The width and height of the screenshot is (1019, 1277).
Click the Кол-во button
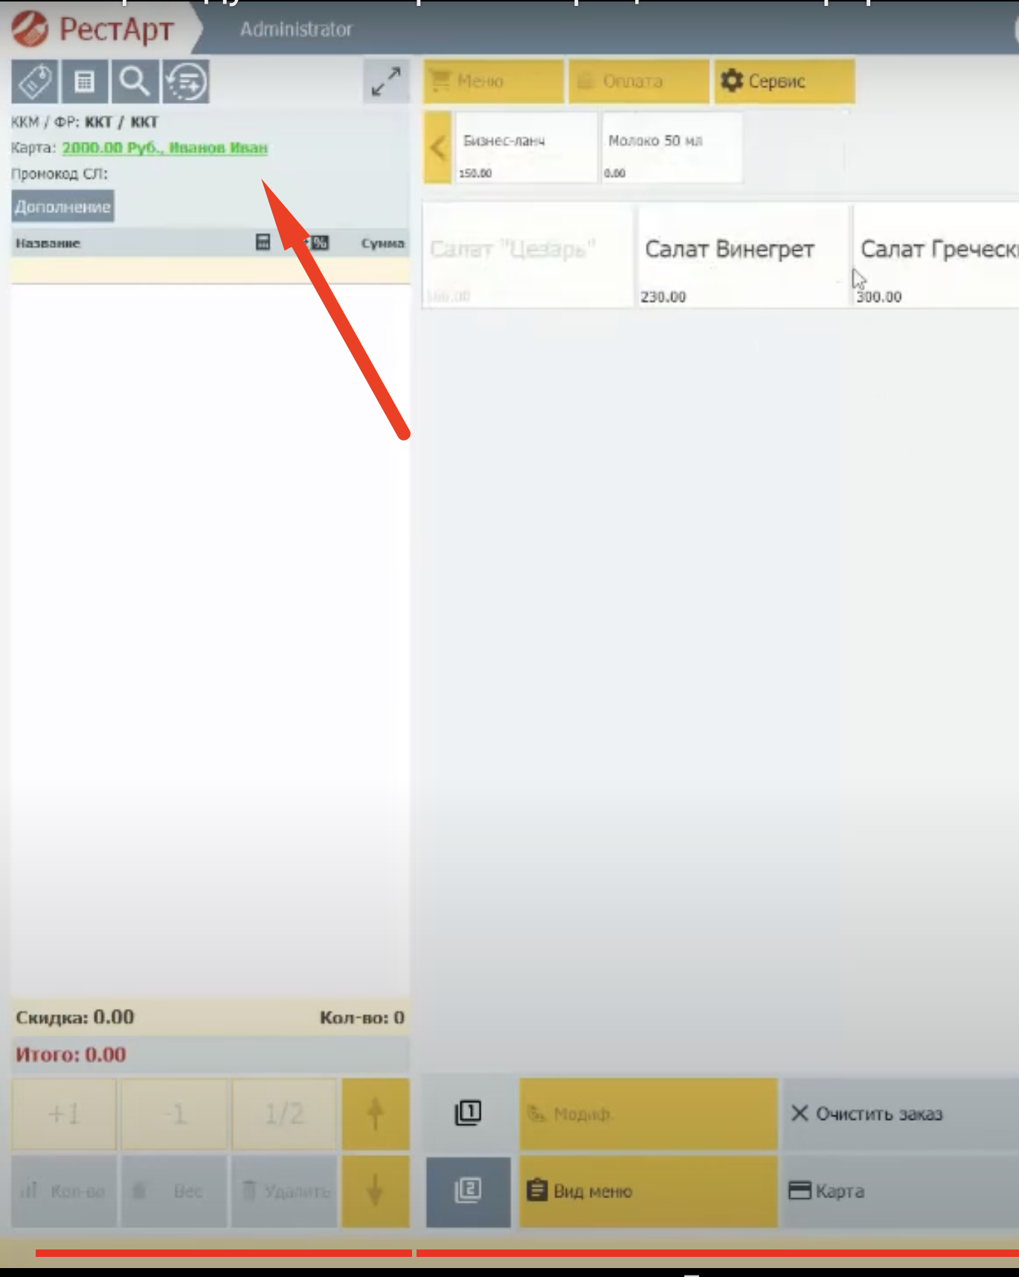[x=64, y=1191]
